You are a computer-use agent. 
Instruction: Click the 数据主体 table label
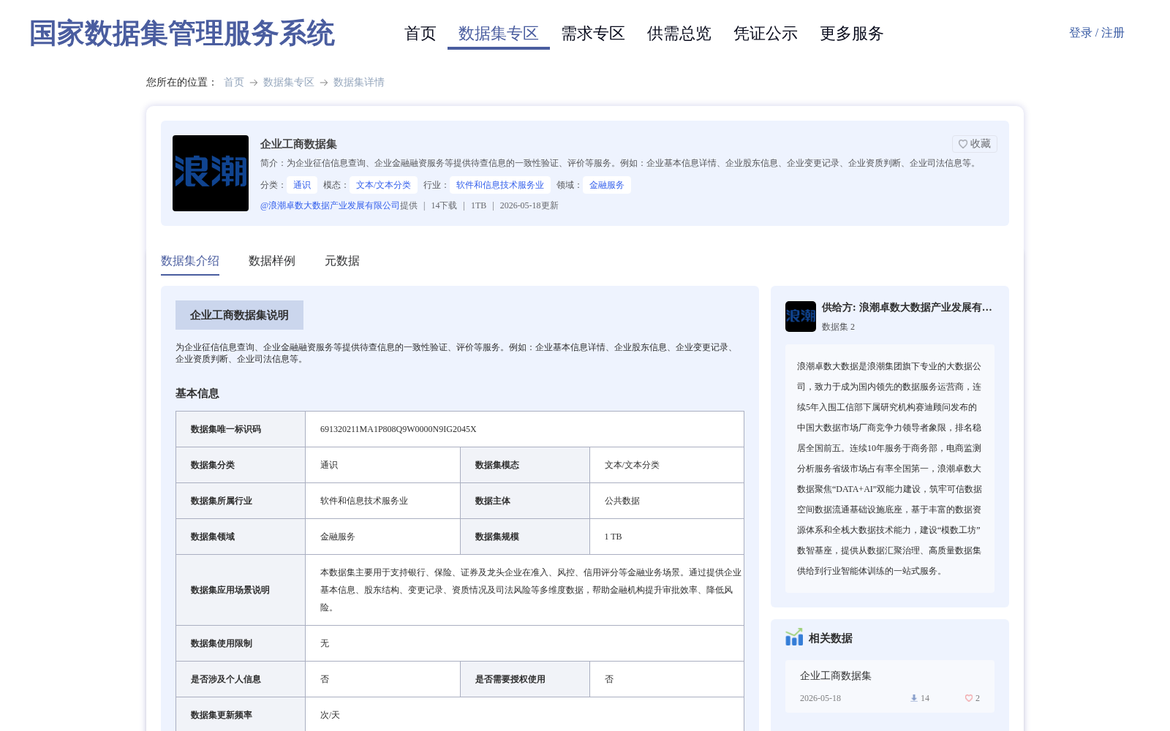click(x=493, y=501)
